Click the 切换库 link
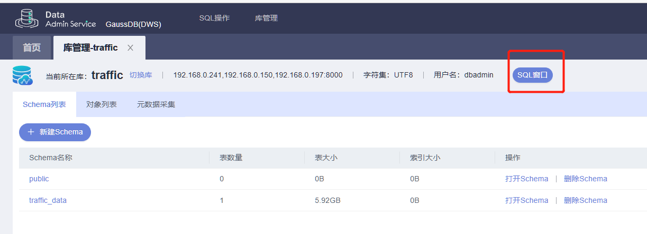The width and height of the screenshot is (647, 234). 141,75
